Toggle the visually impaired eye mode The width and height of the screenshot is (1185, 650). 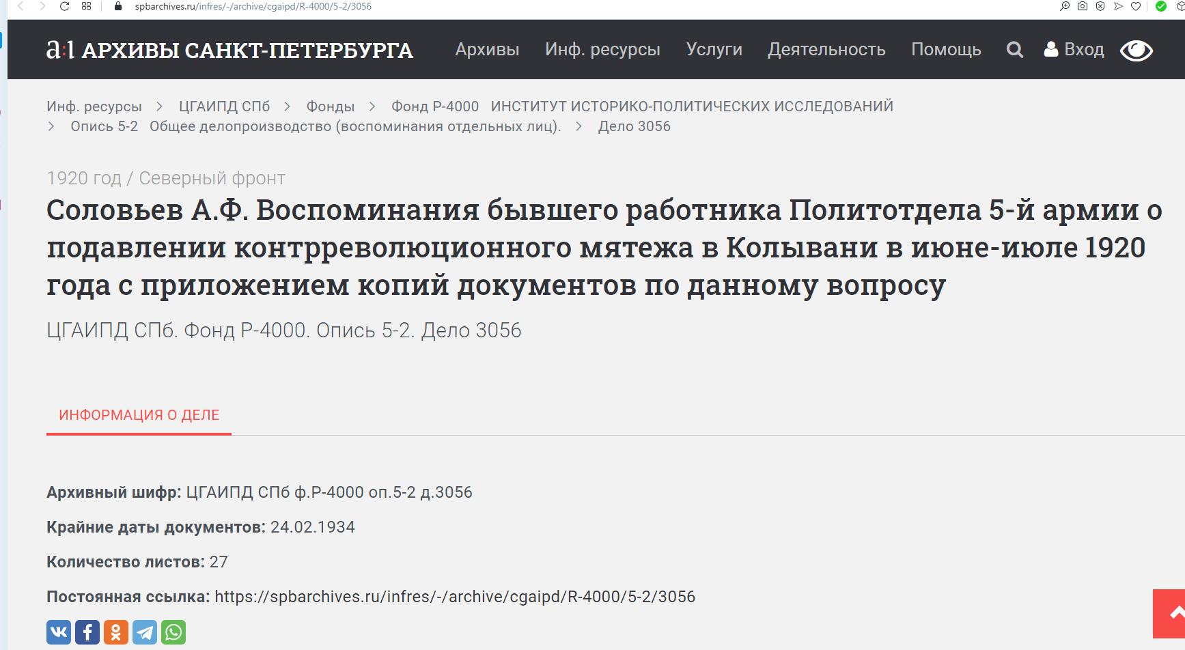[1137, 51]
